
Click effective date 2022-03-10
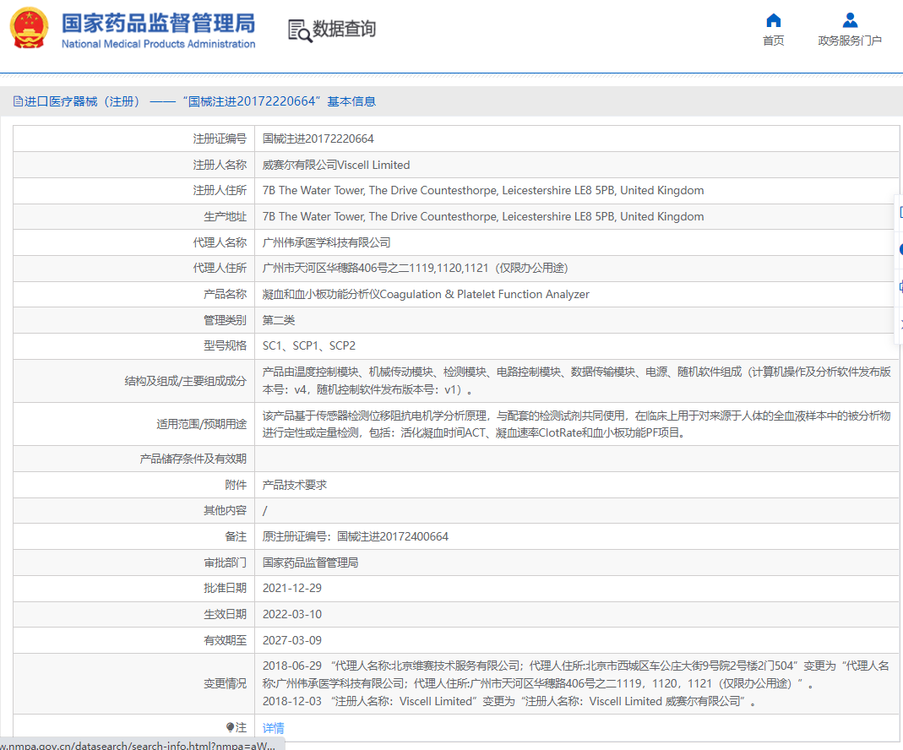click(292, 614)
